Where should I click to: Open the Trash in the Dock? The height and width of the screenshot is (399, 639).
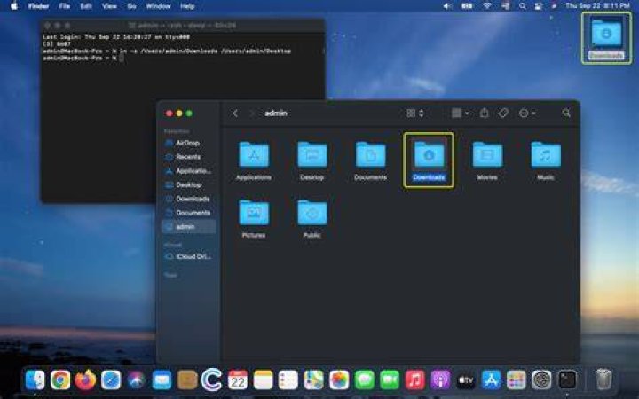point(603,379)
